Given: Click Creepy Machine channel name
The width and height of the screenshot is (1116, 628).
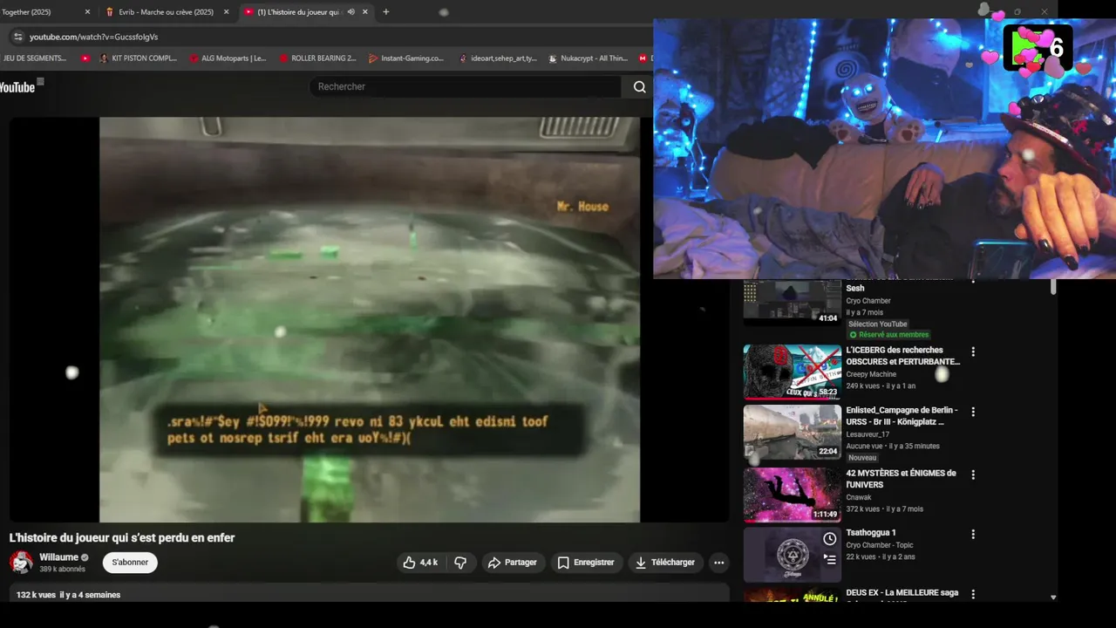Looking at the screenshot, I should (870, 374).
